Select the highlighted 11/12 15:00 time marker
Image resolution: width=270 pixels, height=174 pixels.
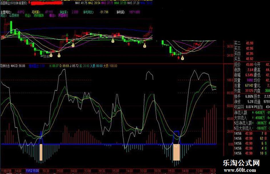[x=32, y=171]
